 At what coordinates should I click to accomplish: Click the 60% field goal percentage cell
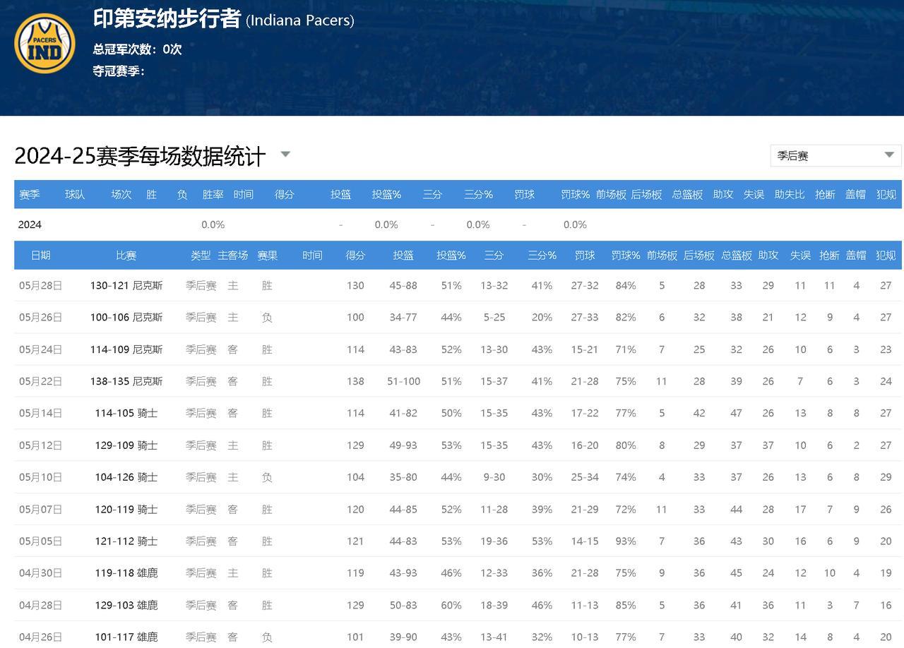[451, 605]
